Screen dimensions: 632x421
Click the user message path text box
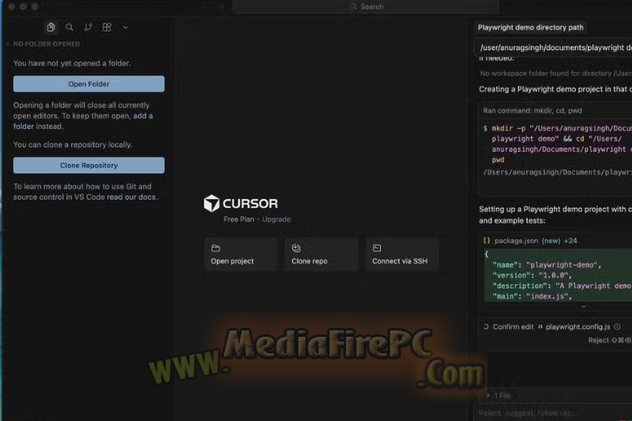point(553,47)
